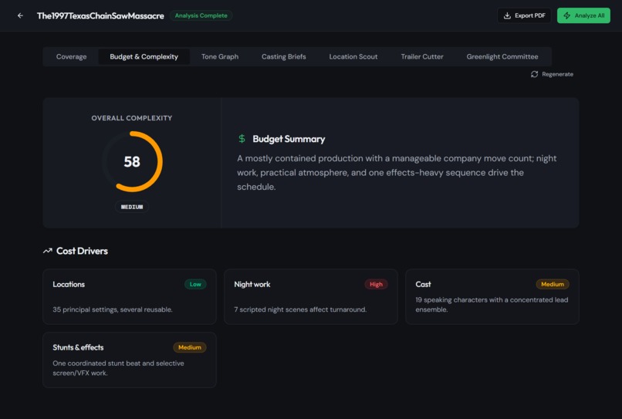The image size is (622, 419).
Task: Click the Cost Drivers heading
Action: click(82, 251)
